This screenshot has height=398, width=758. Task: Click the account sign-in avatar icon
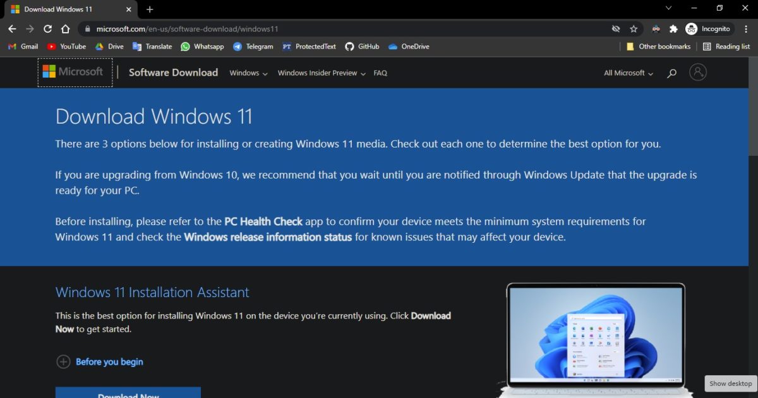(698, 73)
